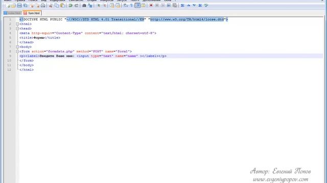The width and height of the screenshot is (327, 183).
Task: Copy selection with the Copy icon
Action: [57, 6]
